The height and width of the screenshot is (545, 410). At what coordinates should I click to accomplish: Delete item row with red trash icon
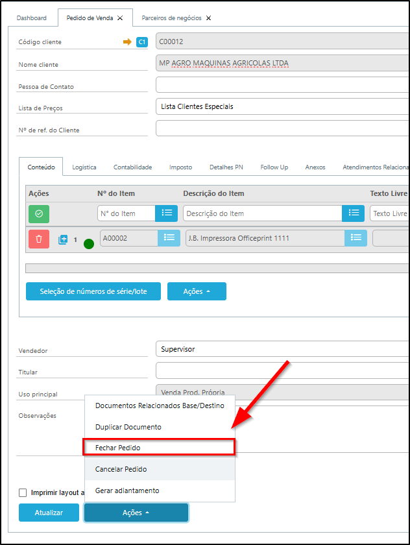click(x=38, y=239)
